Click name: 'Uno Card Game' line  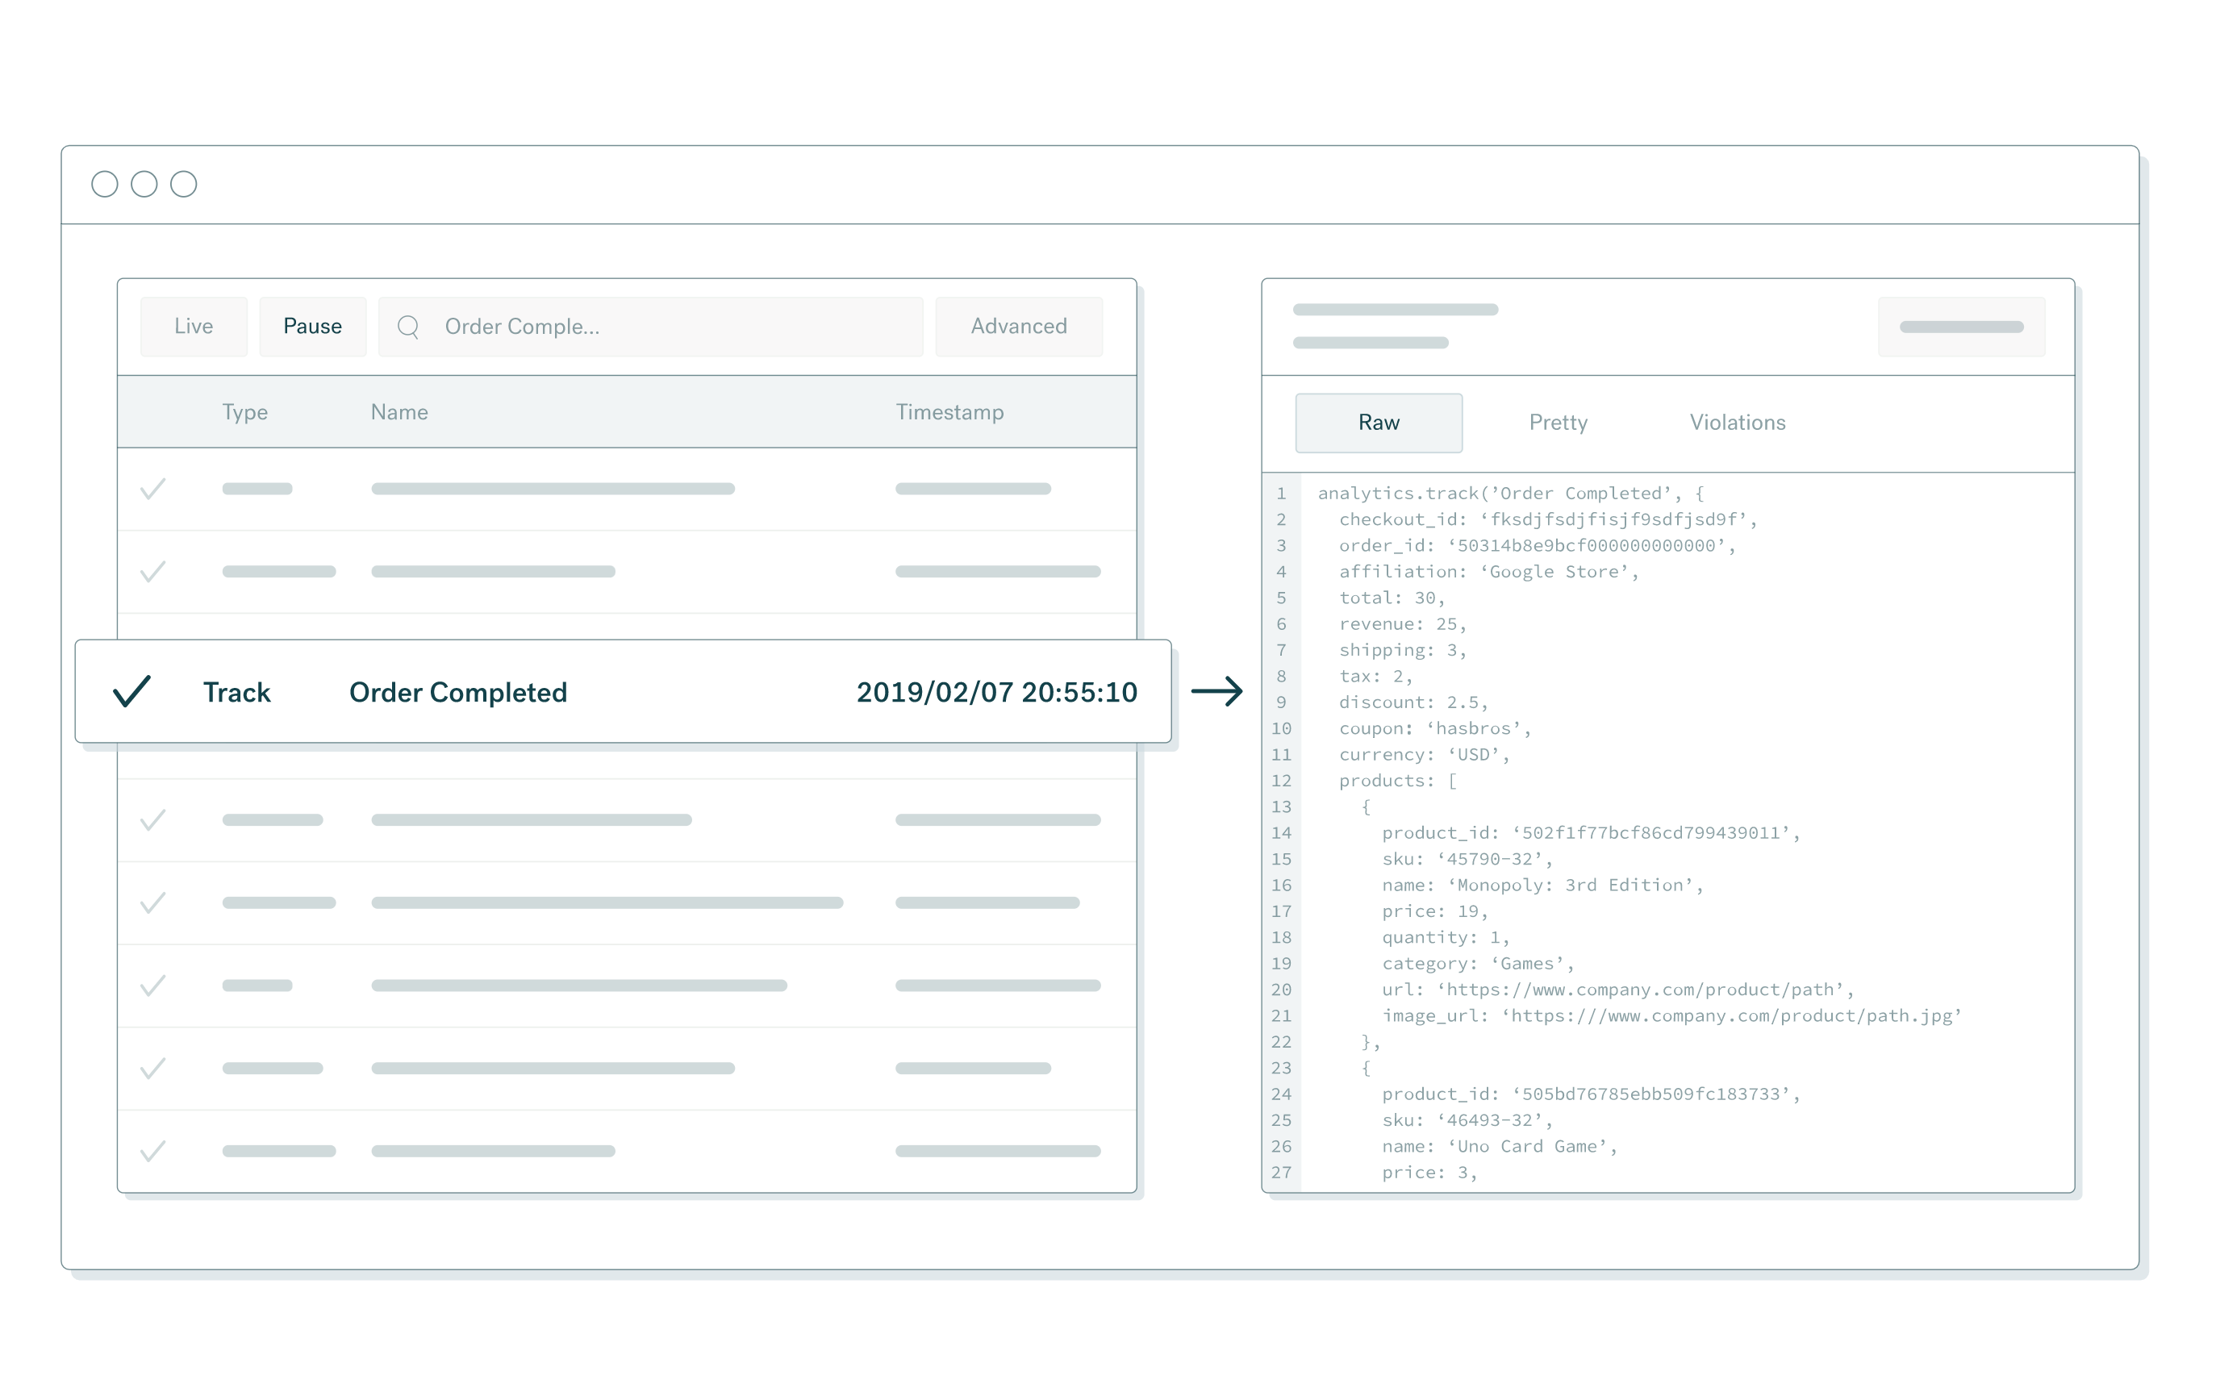click(x=1500, y=1146)
